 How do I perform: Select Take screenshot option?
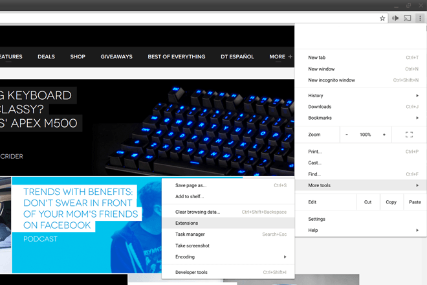pyautogui.click(x=228, y=245)
